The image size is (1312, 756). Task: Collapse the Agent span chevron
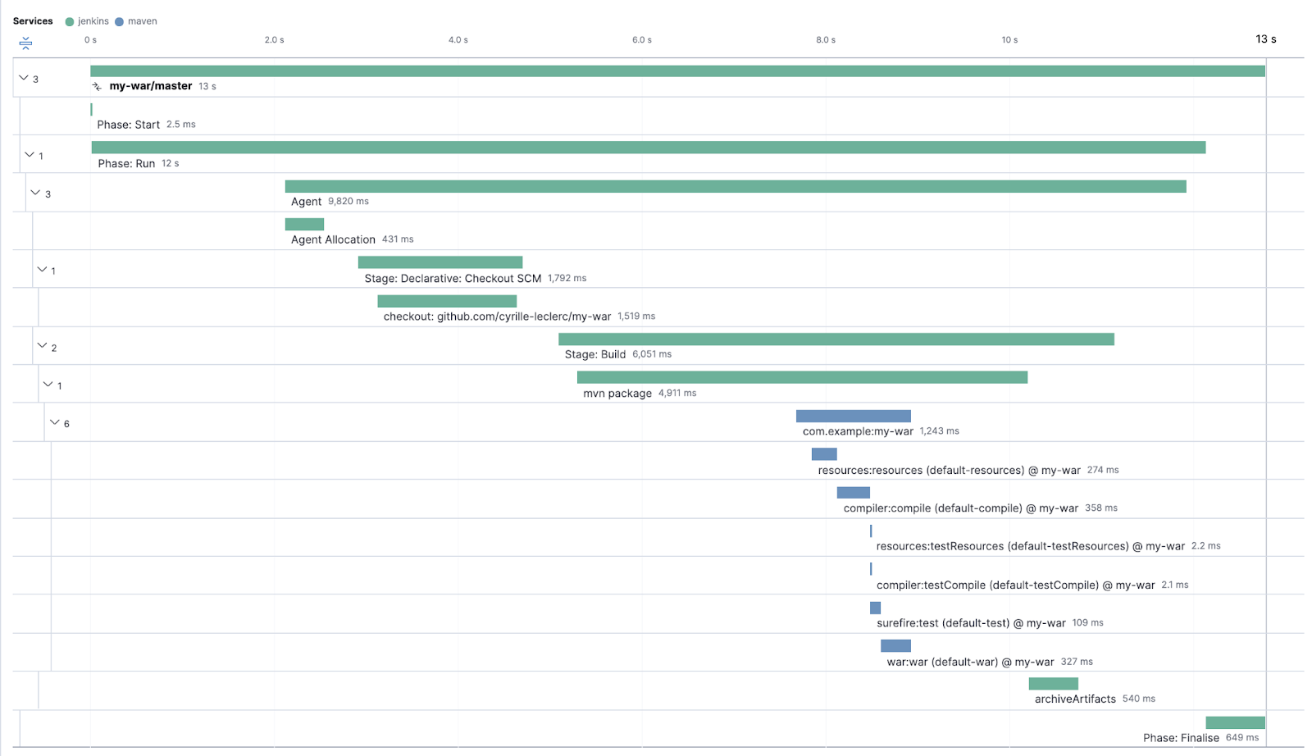[35, 193]
